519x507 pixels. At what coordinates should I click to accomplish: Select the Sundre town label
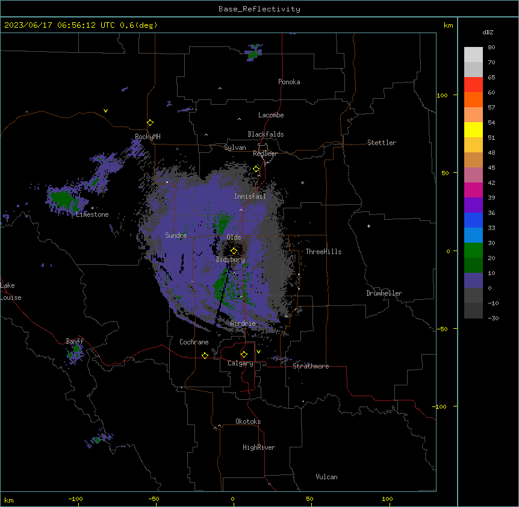pyautogui.click(x=176, y=235)
